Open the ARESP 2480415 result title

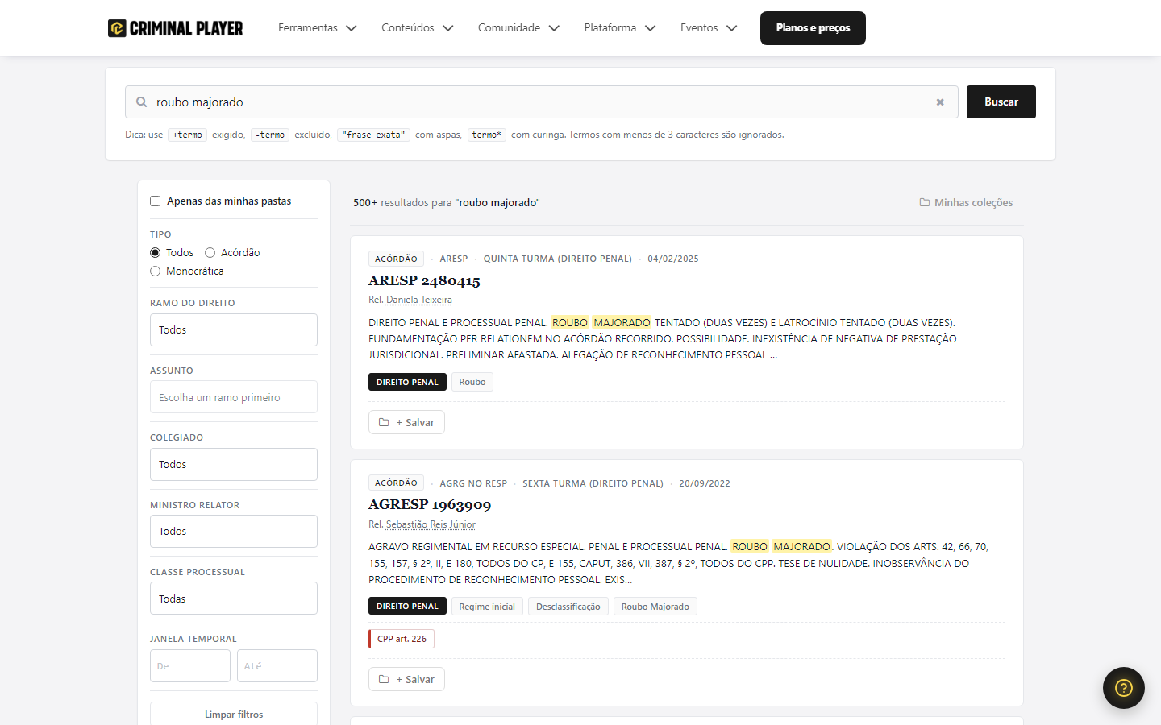tap(424, 280)
